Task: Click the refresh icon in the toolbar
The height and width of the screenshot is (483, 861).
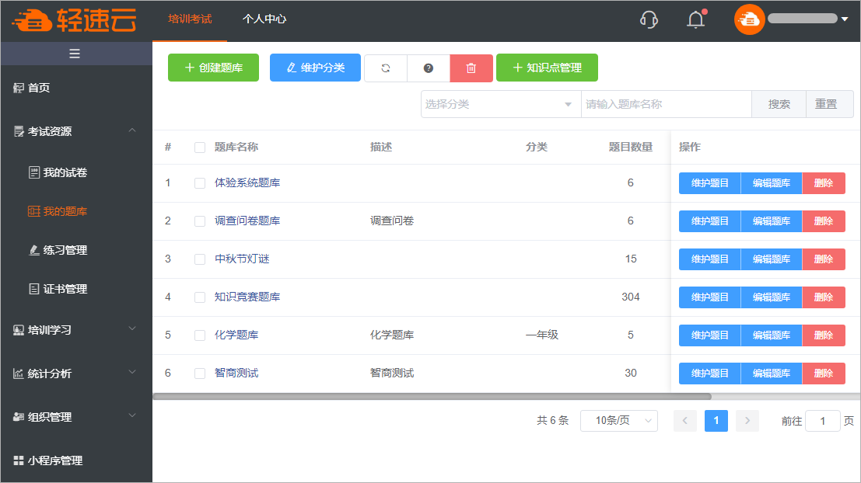Action: coord(386,68)
